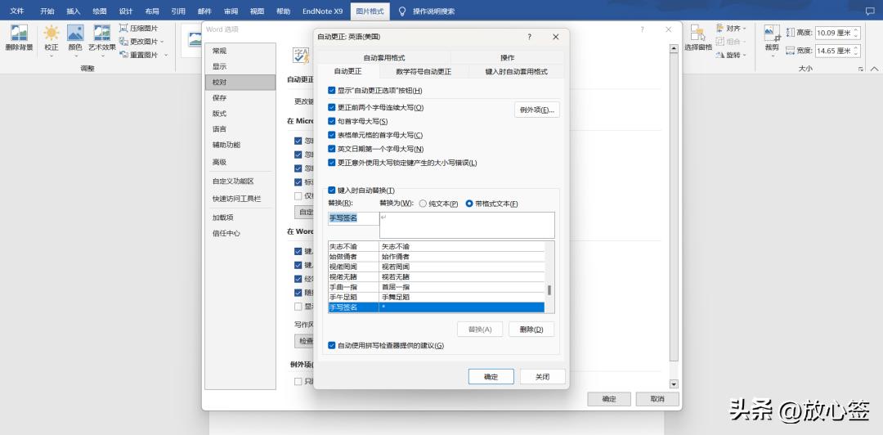The height and width of the screenshot is (435, 883).
Task: Select the 纯文本 radio button
Action: [423, 204]
